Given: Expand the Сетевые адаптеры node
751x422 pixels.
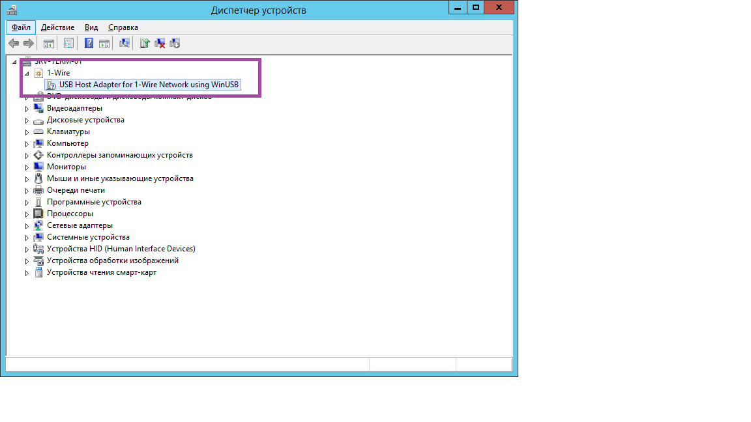Looking at the screenshot, I should pos(27,226).
